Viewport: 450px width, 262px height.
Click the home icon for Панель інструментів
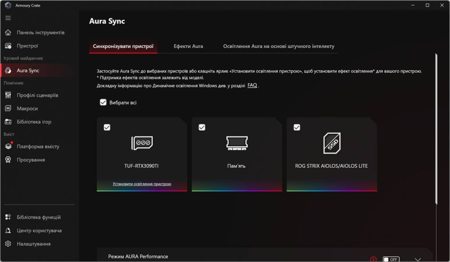[x=8, y=32]
